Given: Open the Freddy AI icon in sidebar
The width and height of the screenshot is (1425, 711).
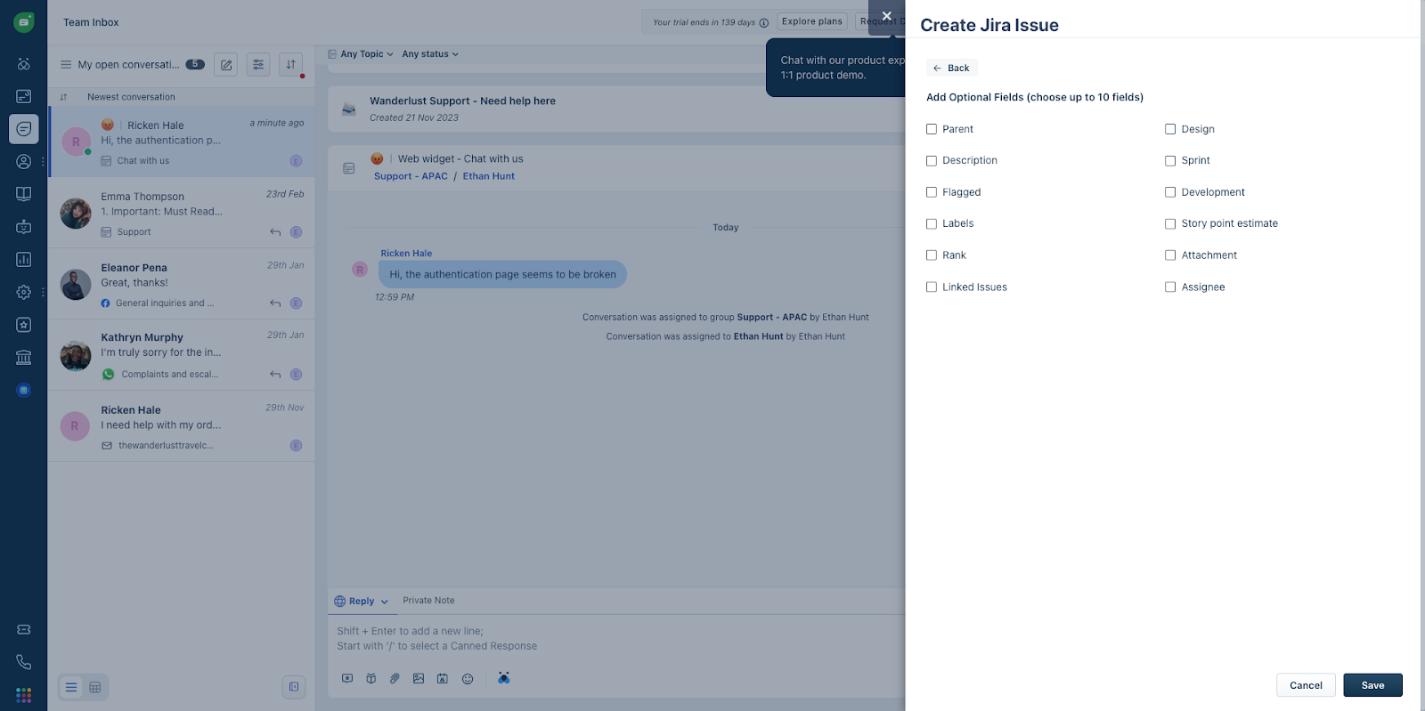Looking at the screenshot, I should [x=24, y=64].
